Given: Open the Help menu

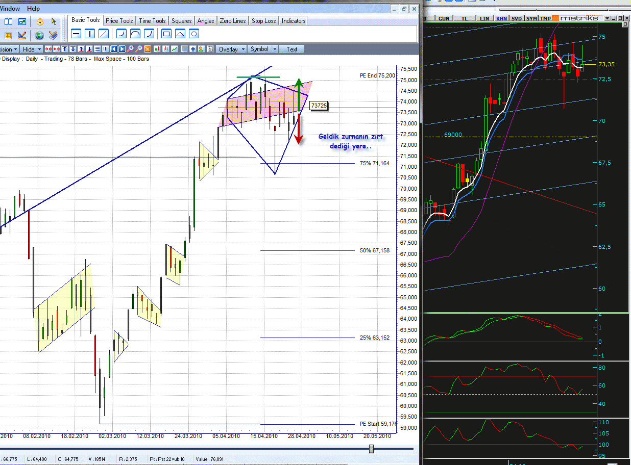Looking at the screenshot, I should pos(33,9).
